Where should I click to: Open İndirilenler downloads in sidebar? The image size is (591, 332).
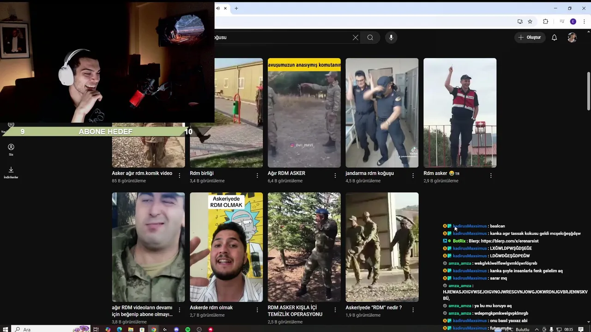(x=11, y=172)
